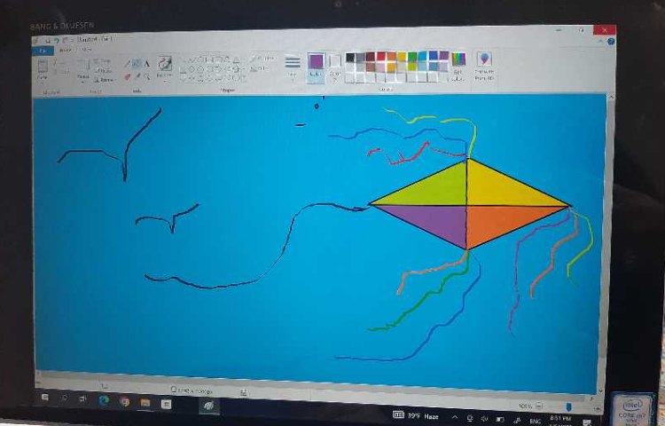The image size is (665, 426).
Task: Activate the Magnifier tool
Action: pos(147,76)
